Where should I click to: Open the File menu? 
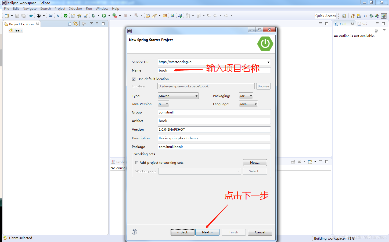pos(6,9)
